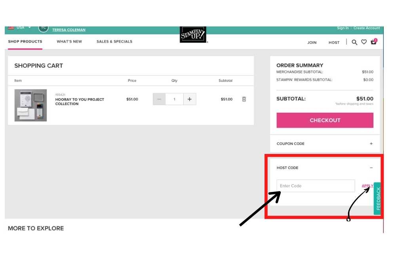
Task: Click the TC demonstrator avatar circle
Action: pos(43,28)
